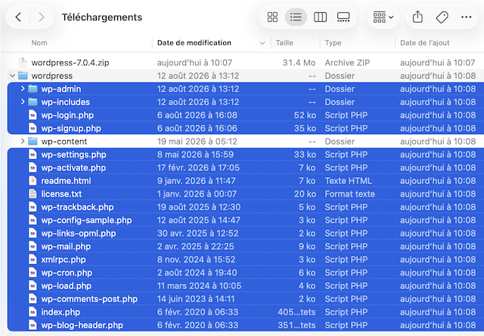484x336 pixels.
Task: Click the wp-signup.php file icon
Action: (x=33, y=128)
